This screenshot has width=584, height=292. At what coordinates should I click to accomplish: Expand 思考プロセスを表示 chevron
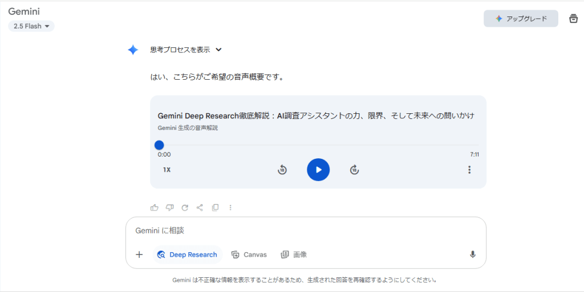[218, 50]
